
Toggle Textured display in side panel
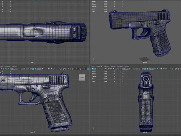coord(153,69)
